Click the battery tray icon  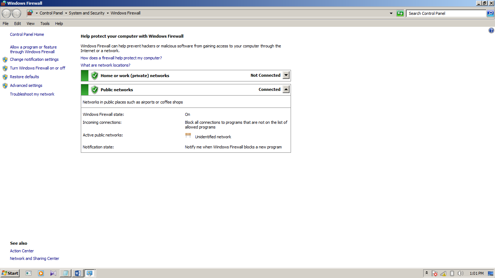coord(452,273)
